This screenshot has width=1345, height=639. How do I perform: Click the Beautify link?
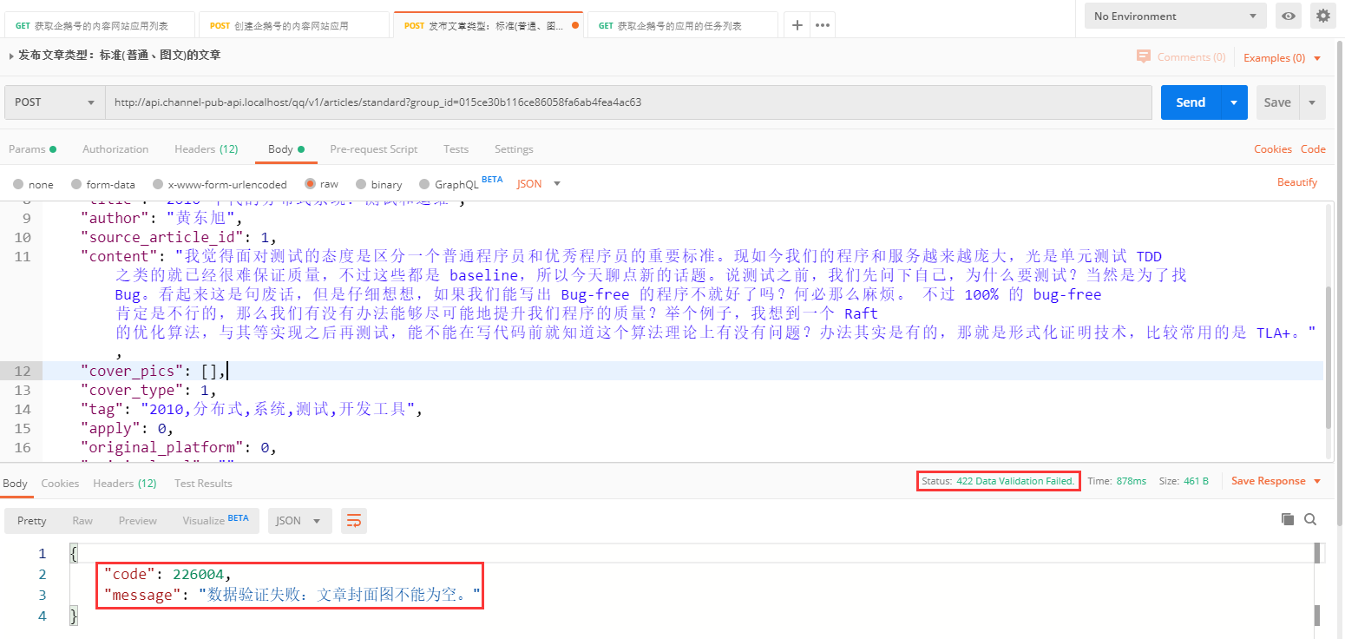click(1296, 182)
